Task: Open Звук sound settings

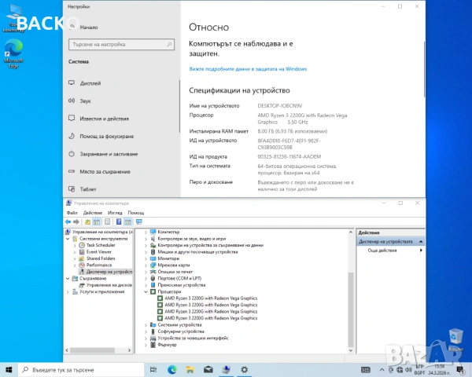Action: point(85,101)
